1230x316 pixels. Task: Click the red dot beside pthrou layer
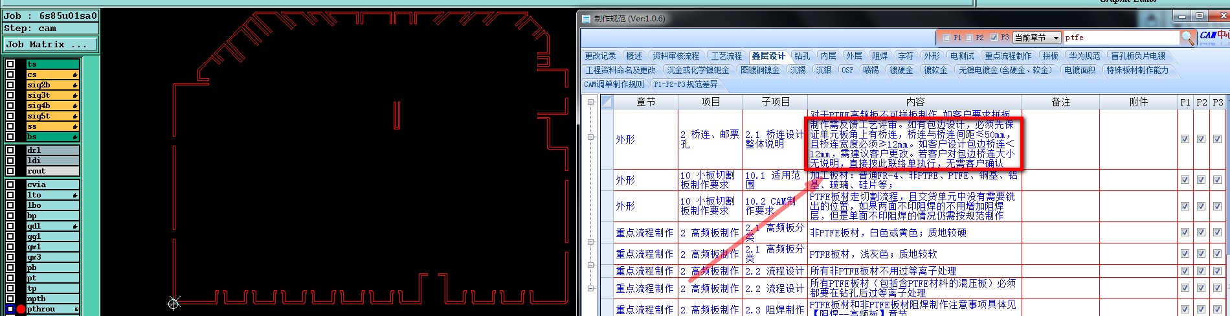point(21,309)
